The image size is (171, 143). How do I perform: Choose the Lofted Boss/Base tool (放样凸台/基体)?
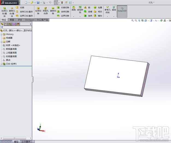24,11
